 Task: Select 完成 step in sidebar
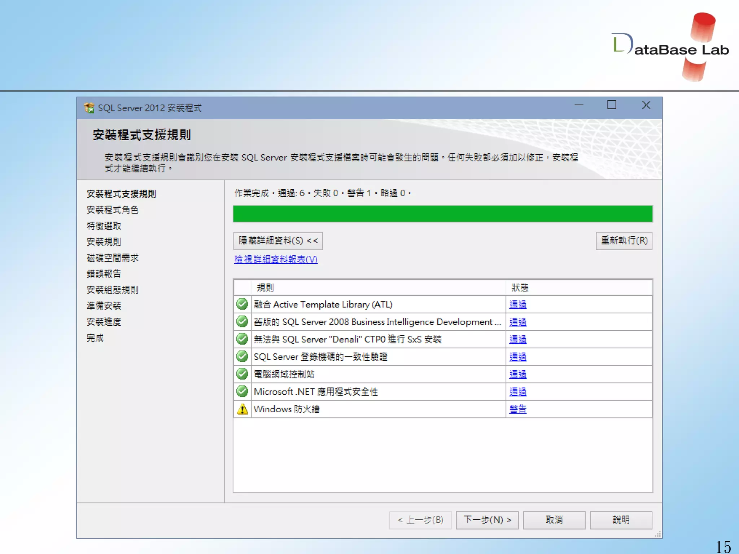coord(95,338)
